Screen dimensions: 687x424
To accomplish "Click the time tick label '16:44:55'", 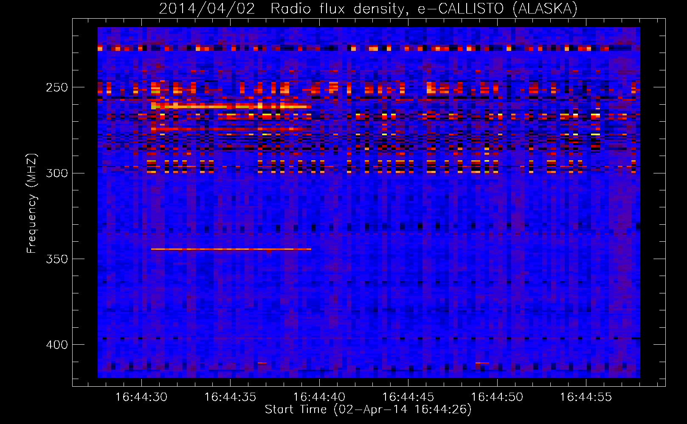I will pyautogui.click(x=586, y=397).
